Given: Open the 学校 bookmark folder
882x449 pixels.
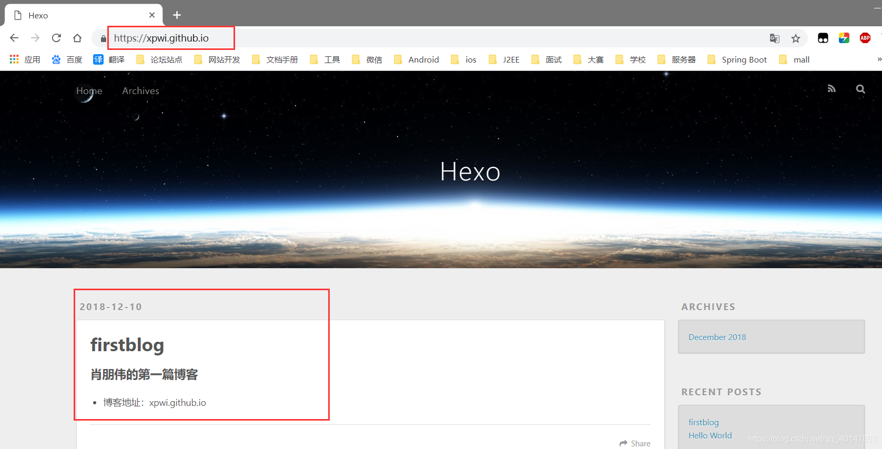Looking at the screenshot, I should [630, 59].
